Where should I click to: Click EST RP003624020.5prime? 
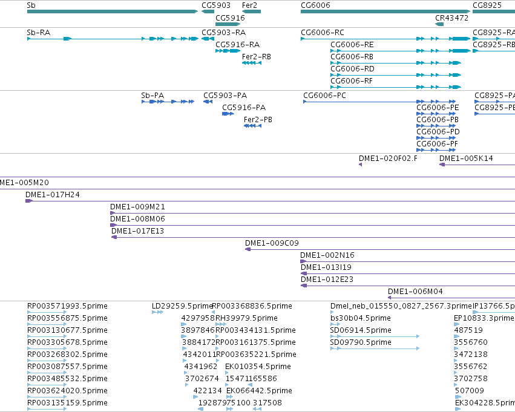click(x=67, y=391)
